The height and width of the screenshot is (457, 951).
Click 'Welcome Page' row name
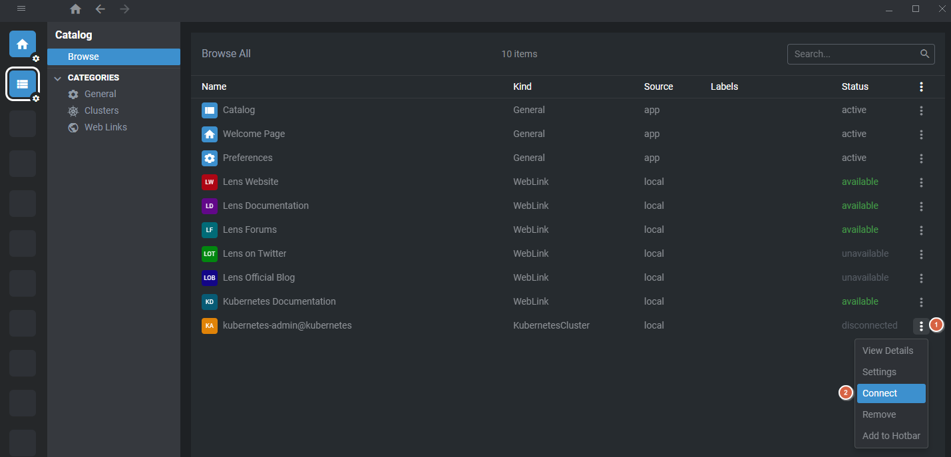click(254, 134)
